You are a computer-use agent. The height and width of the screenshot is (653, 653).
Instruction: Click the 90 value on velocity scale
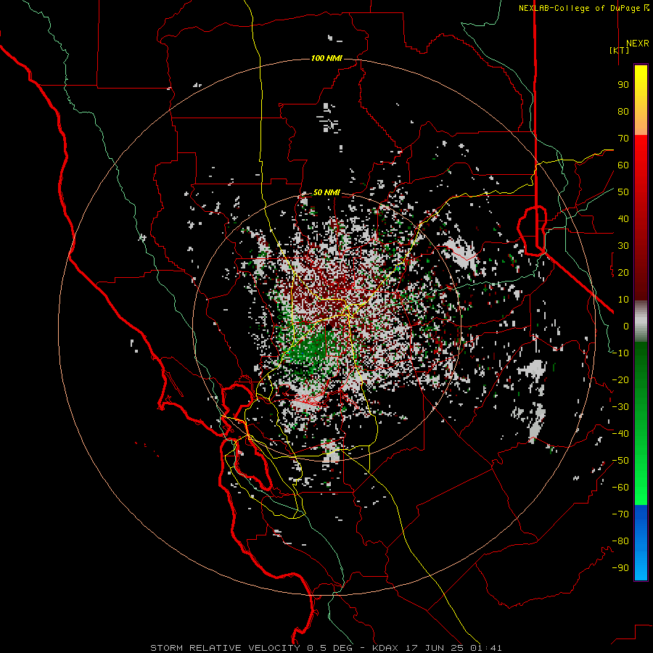(623, 85)
